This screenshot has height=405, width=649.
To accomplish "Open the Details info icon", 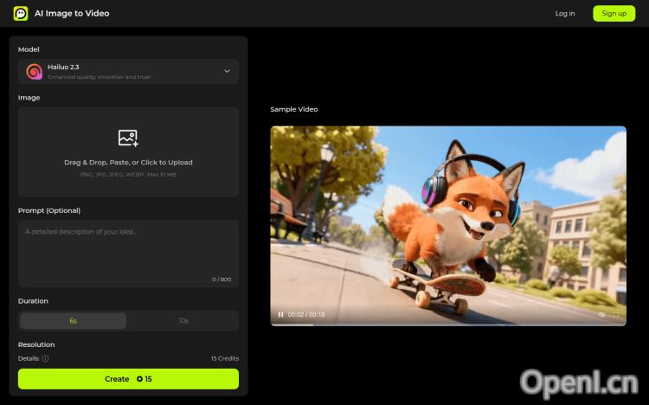I will pos(45,358).
